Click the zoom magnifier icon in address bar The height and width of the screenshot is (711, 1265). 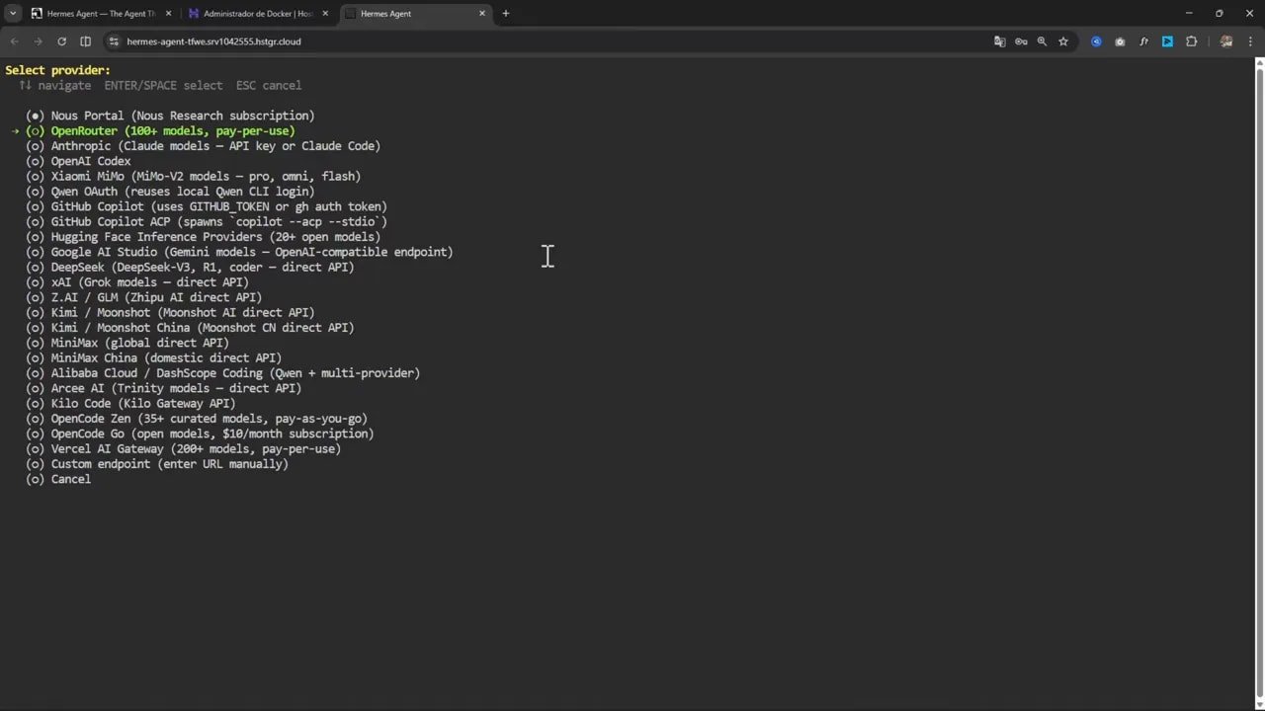pyautogui.click(x=1042, y=41)
